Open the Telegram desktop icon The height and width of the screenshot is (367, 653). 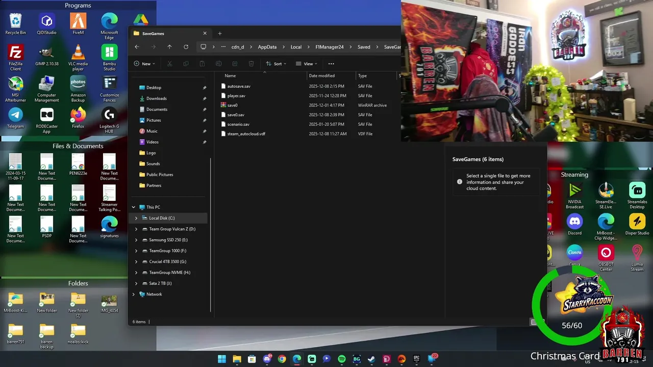[16, 118]
